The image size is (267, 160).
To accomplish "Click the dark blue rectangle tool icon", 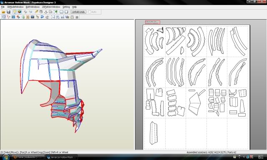I will coord(33,17).
